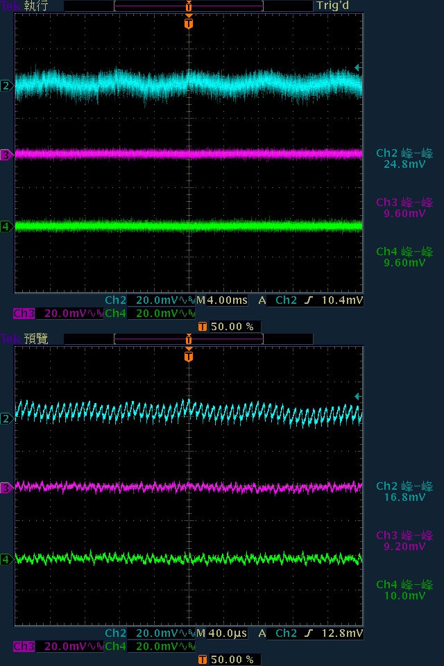
Task: Click the Ch3 ground marker in the 預覽 capture
Action: 6,488
